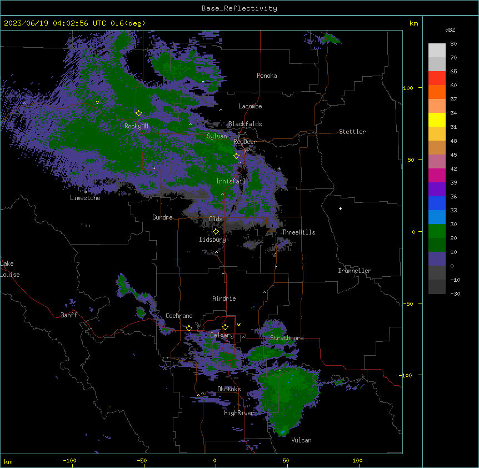
Task: Click the Base_Reflectivity title text
Action: (239, 8)
